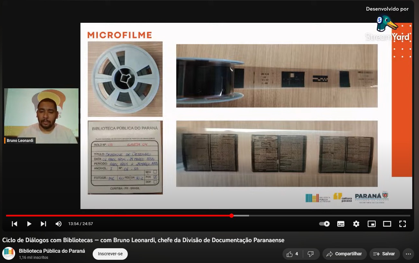Click the 13:54 / 24:57 time display
Screen dimensions: 419x263
[x=80, y=224]
